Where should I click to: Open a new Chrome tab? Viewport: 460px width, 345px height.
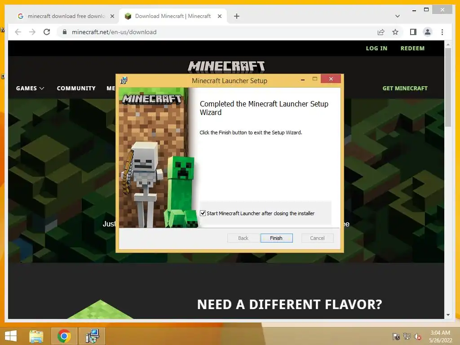[x=236, y=16]
